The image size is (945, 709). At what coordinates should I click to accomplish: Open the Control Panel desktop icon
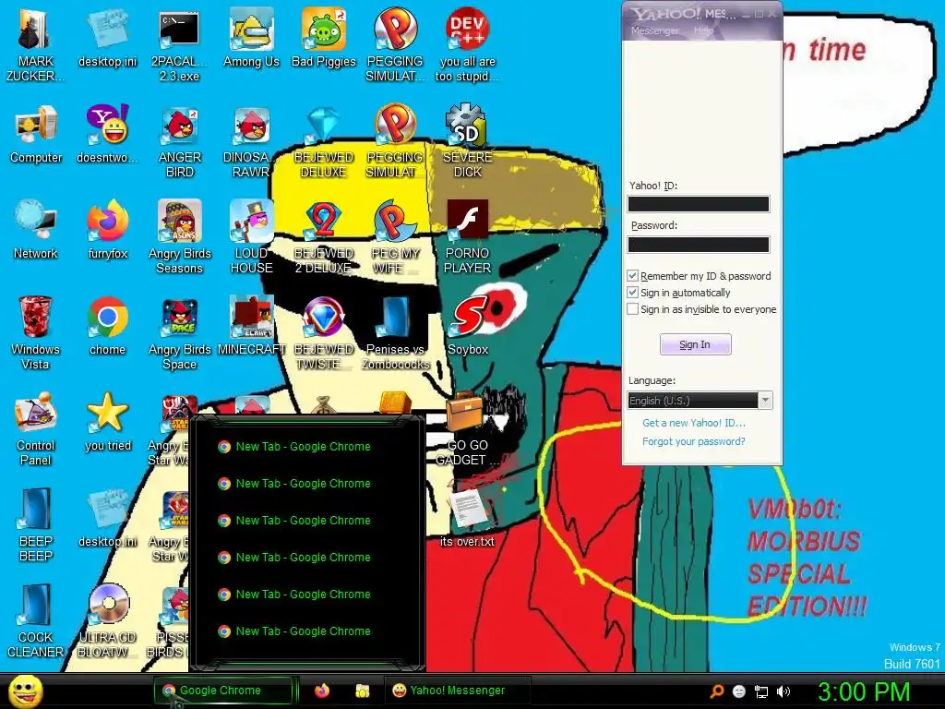36,429
